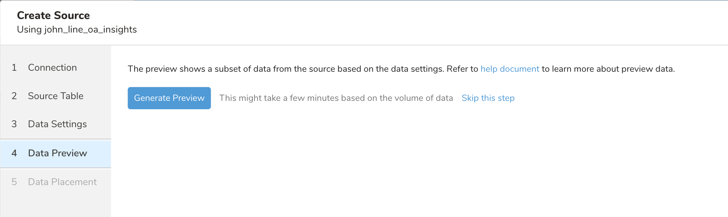This screenshot has height=217, width=728.
Task: Click step number 4 beside Data Preview
Action: [x=14, y=153]
